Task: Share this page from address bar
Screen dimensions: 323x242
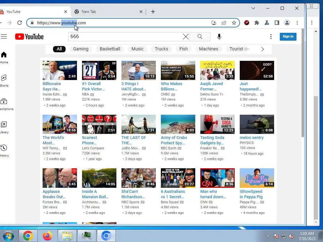Action: tap(224, 23)
